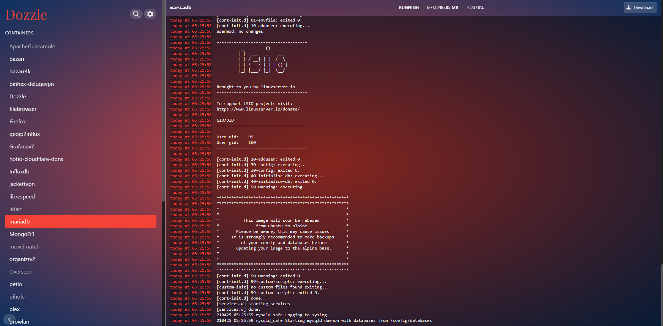Select the jackettvpn container
Image resolution: width=663 pixels, height=326 pixels.
tap(22, 184)
